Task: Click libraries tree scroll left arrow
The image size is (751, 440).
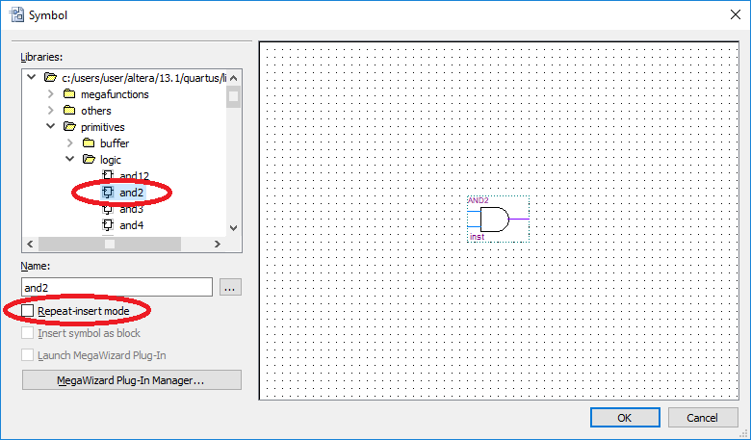Action: (30, 245)
